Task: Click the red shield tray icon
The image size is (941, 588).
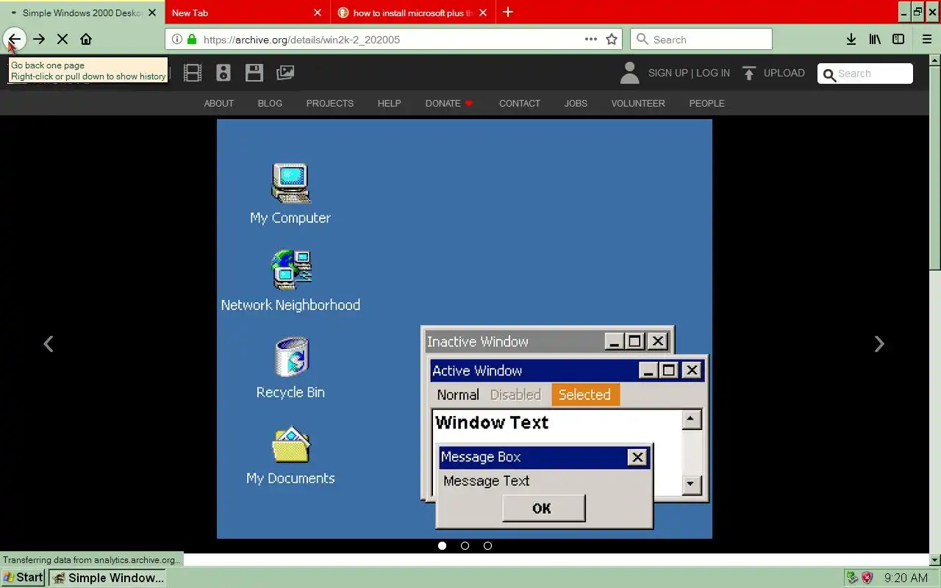Action: pos(867,578)
